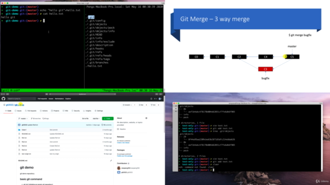Click the latest commit author avatar icon
This screenshot has height=185, width=330.
[x=19, y=125]
